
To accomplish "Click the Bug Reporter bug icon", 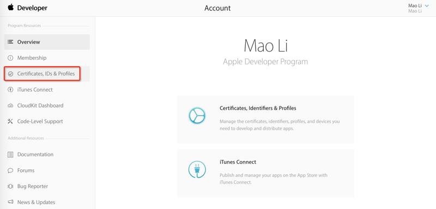I will [x=10, y=186].
